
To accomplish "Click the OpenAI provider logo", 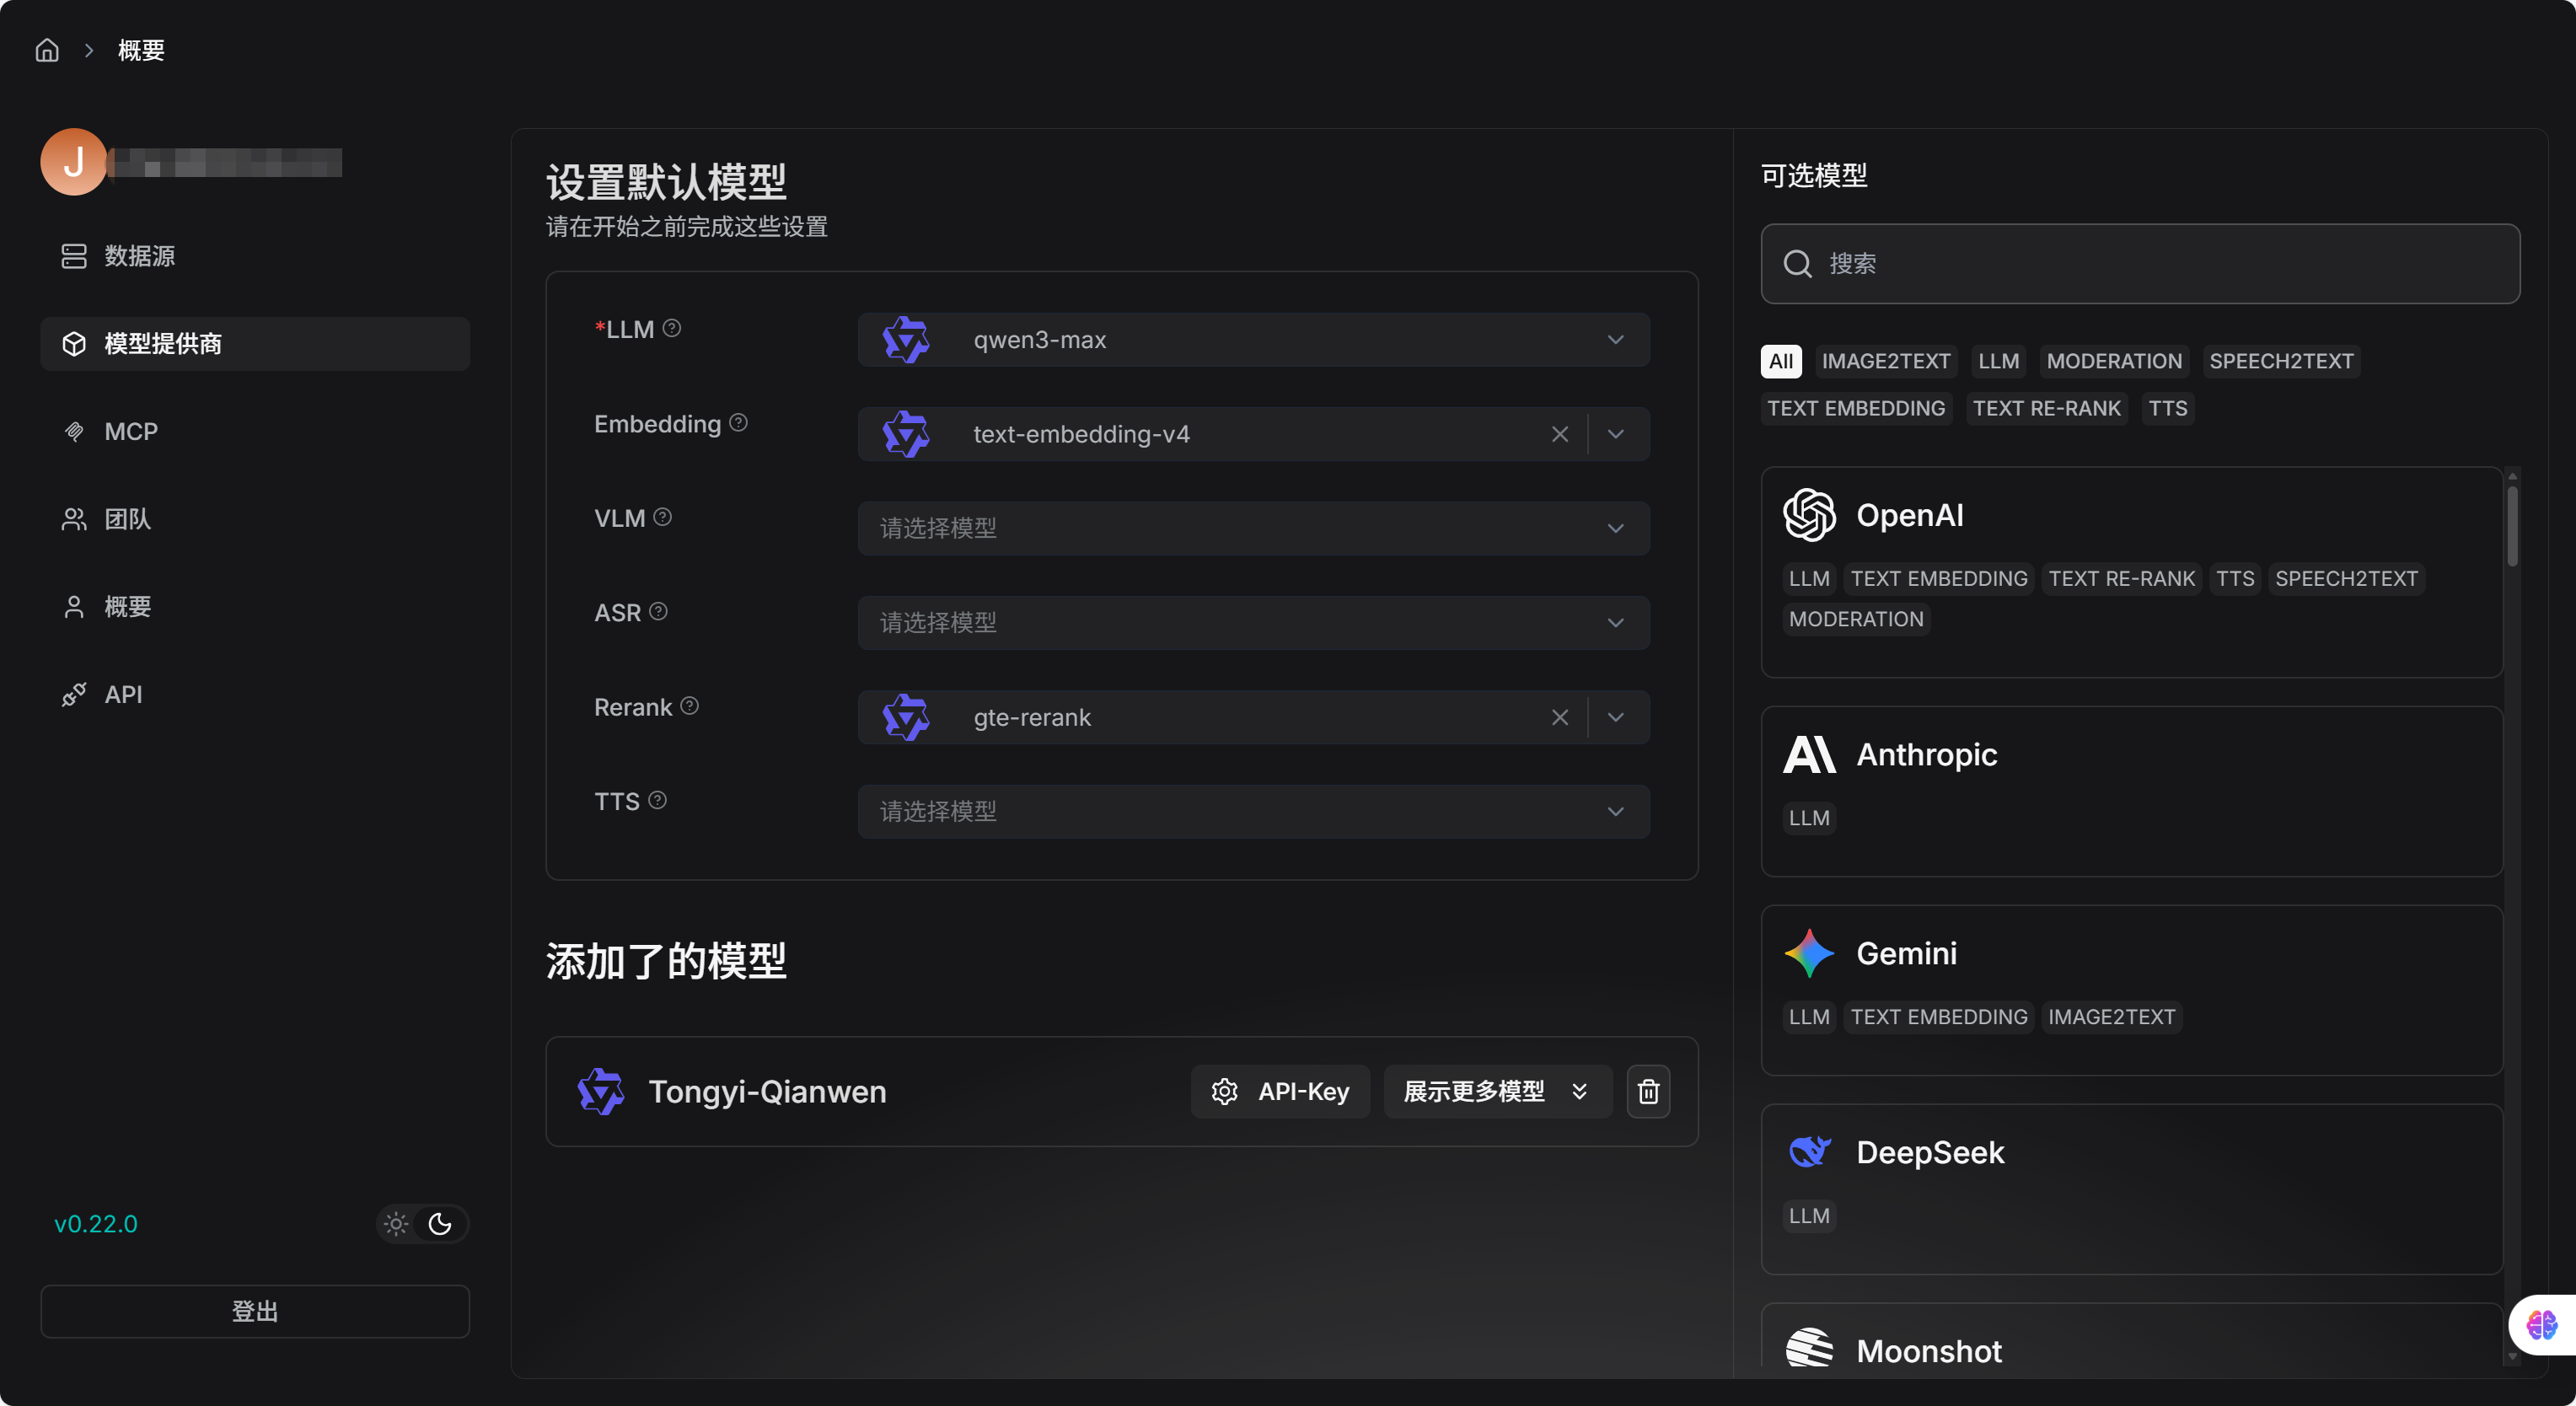I will (1809, 515).
